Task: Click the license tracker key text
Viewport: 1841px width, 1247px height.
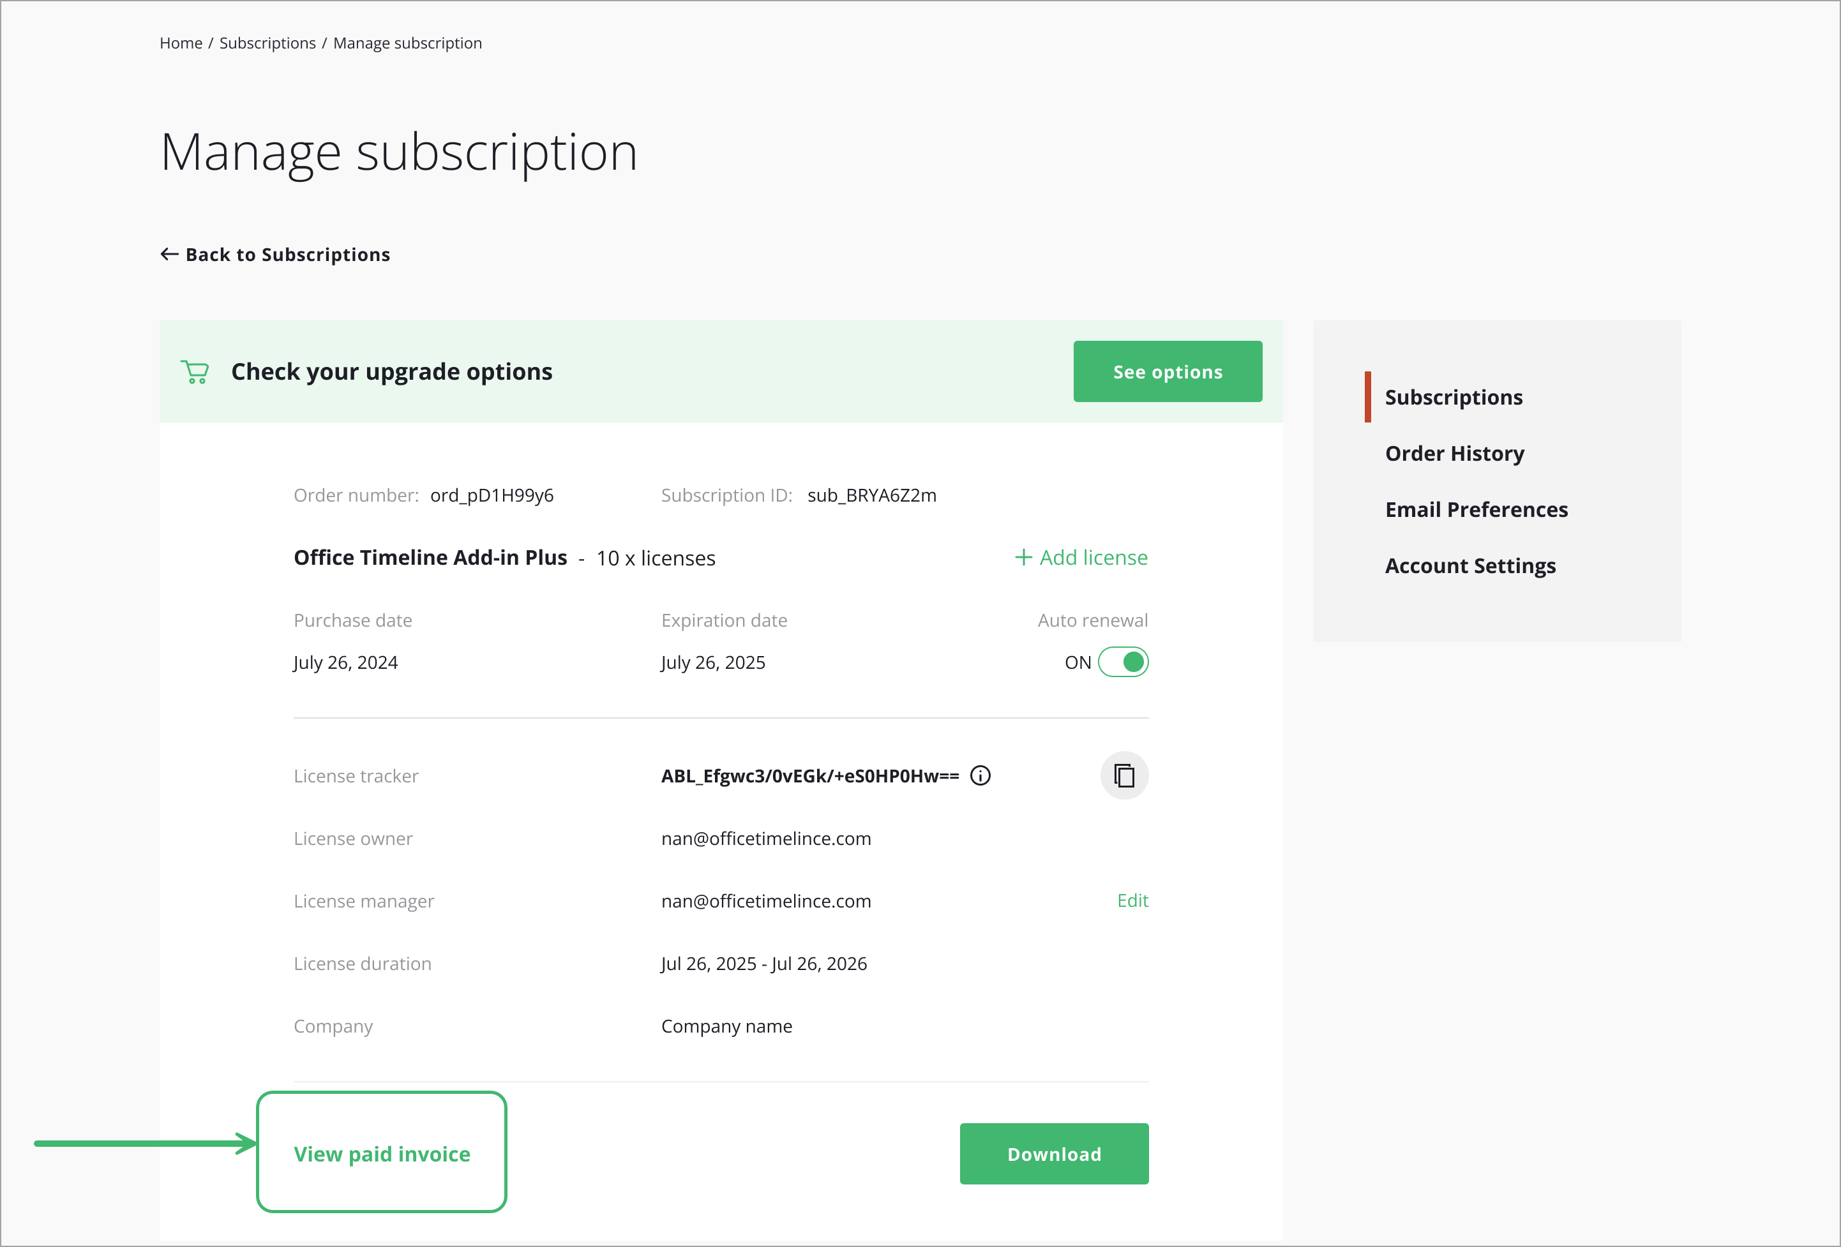Action: (809, 775)
